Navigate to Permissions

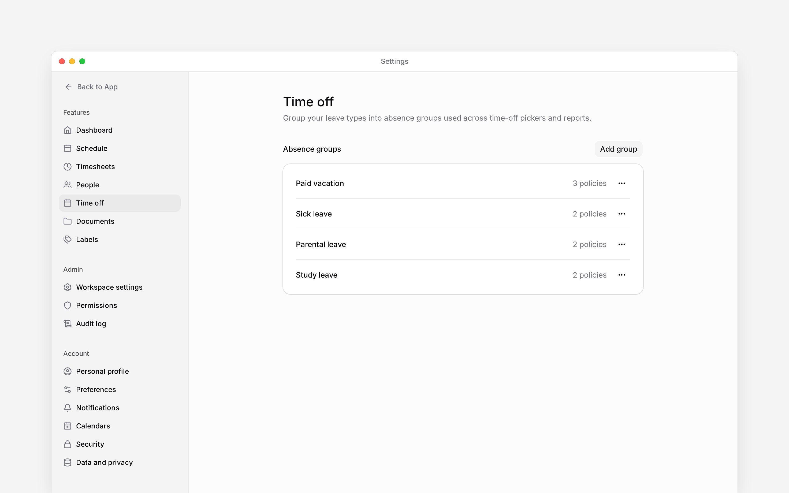[x=120, y=305]
